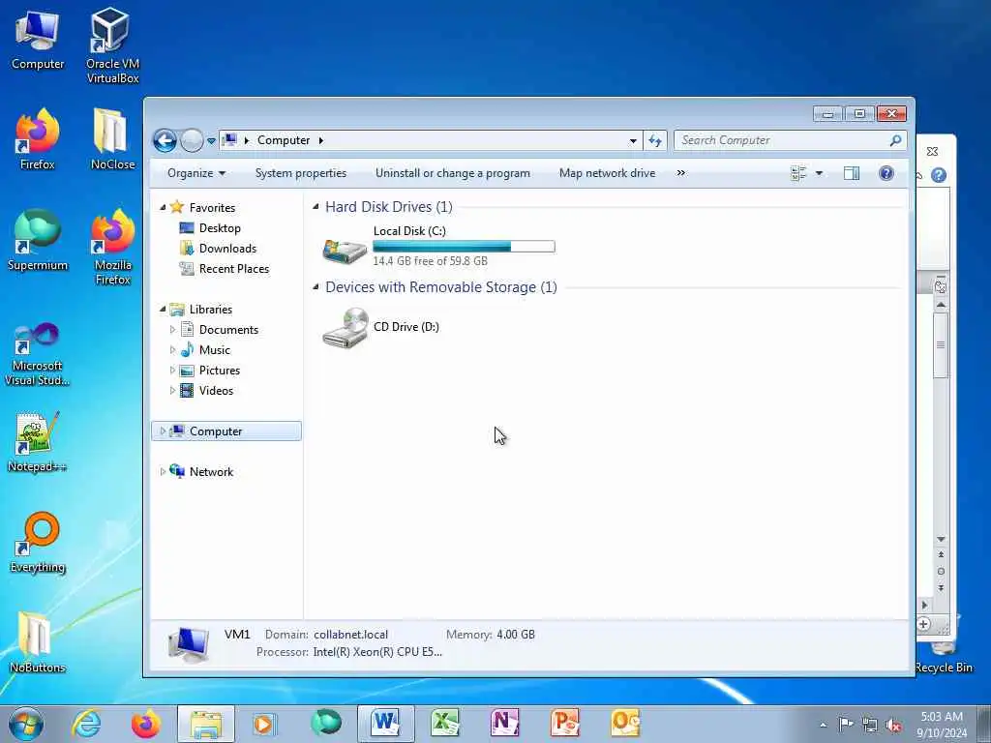Open recent pages dropdown arrow
The width and height of the screenshot is (991, 743).
coord(211,141)
